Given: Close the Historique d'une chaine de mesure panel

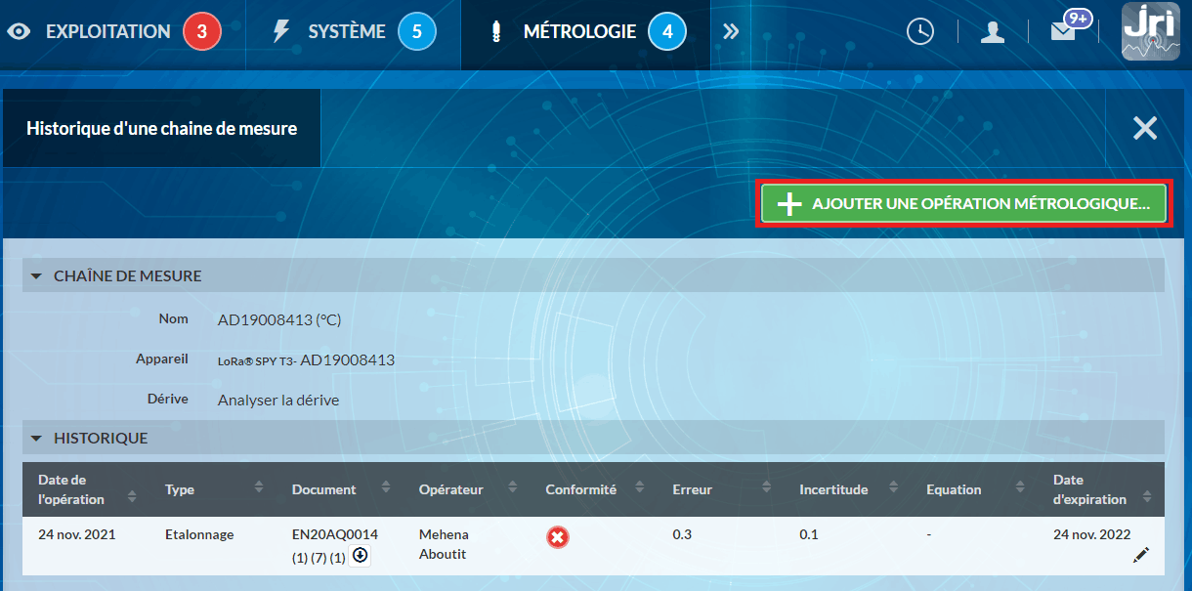Looking at the screenshot, I should [1145, 128].
